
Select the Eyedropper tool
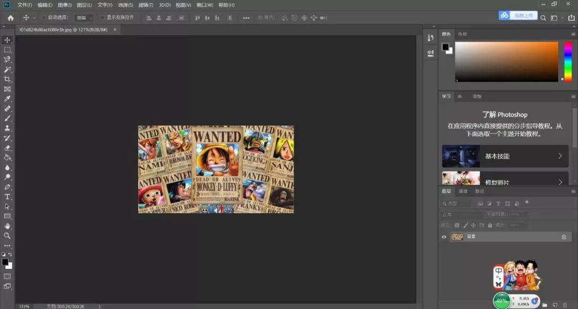(7, 99)
